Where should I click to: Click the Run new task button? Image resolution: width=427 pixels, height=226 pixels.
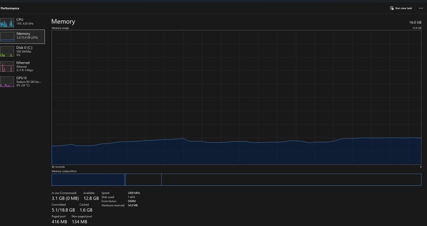(x=401, y=8)
